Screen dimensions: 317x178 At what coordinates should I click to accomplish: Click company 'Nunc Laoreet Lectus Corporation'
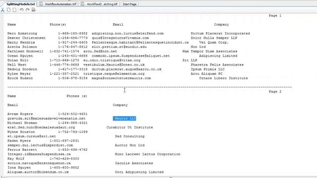tap(148, 154)
